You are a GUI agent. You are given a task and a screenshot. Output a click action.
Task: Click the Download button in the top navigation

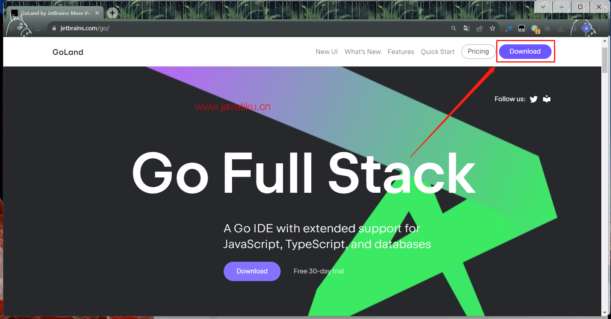pyautogui.click(x=525, y=52)
